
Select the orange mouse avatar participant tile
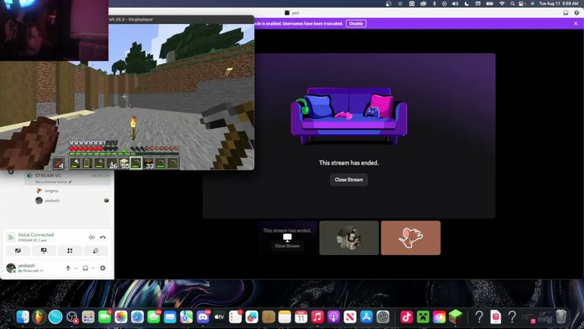click(x=410, y=238)
